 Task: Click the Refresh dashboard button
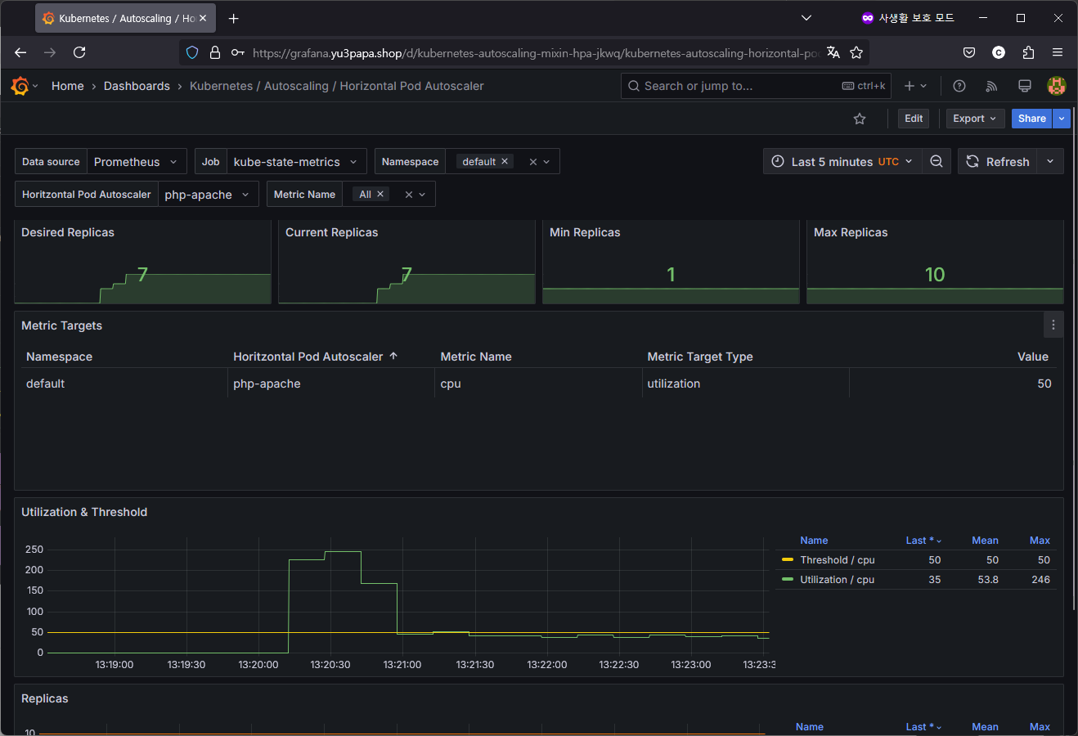(x=998, y=162)
